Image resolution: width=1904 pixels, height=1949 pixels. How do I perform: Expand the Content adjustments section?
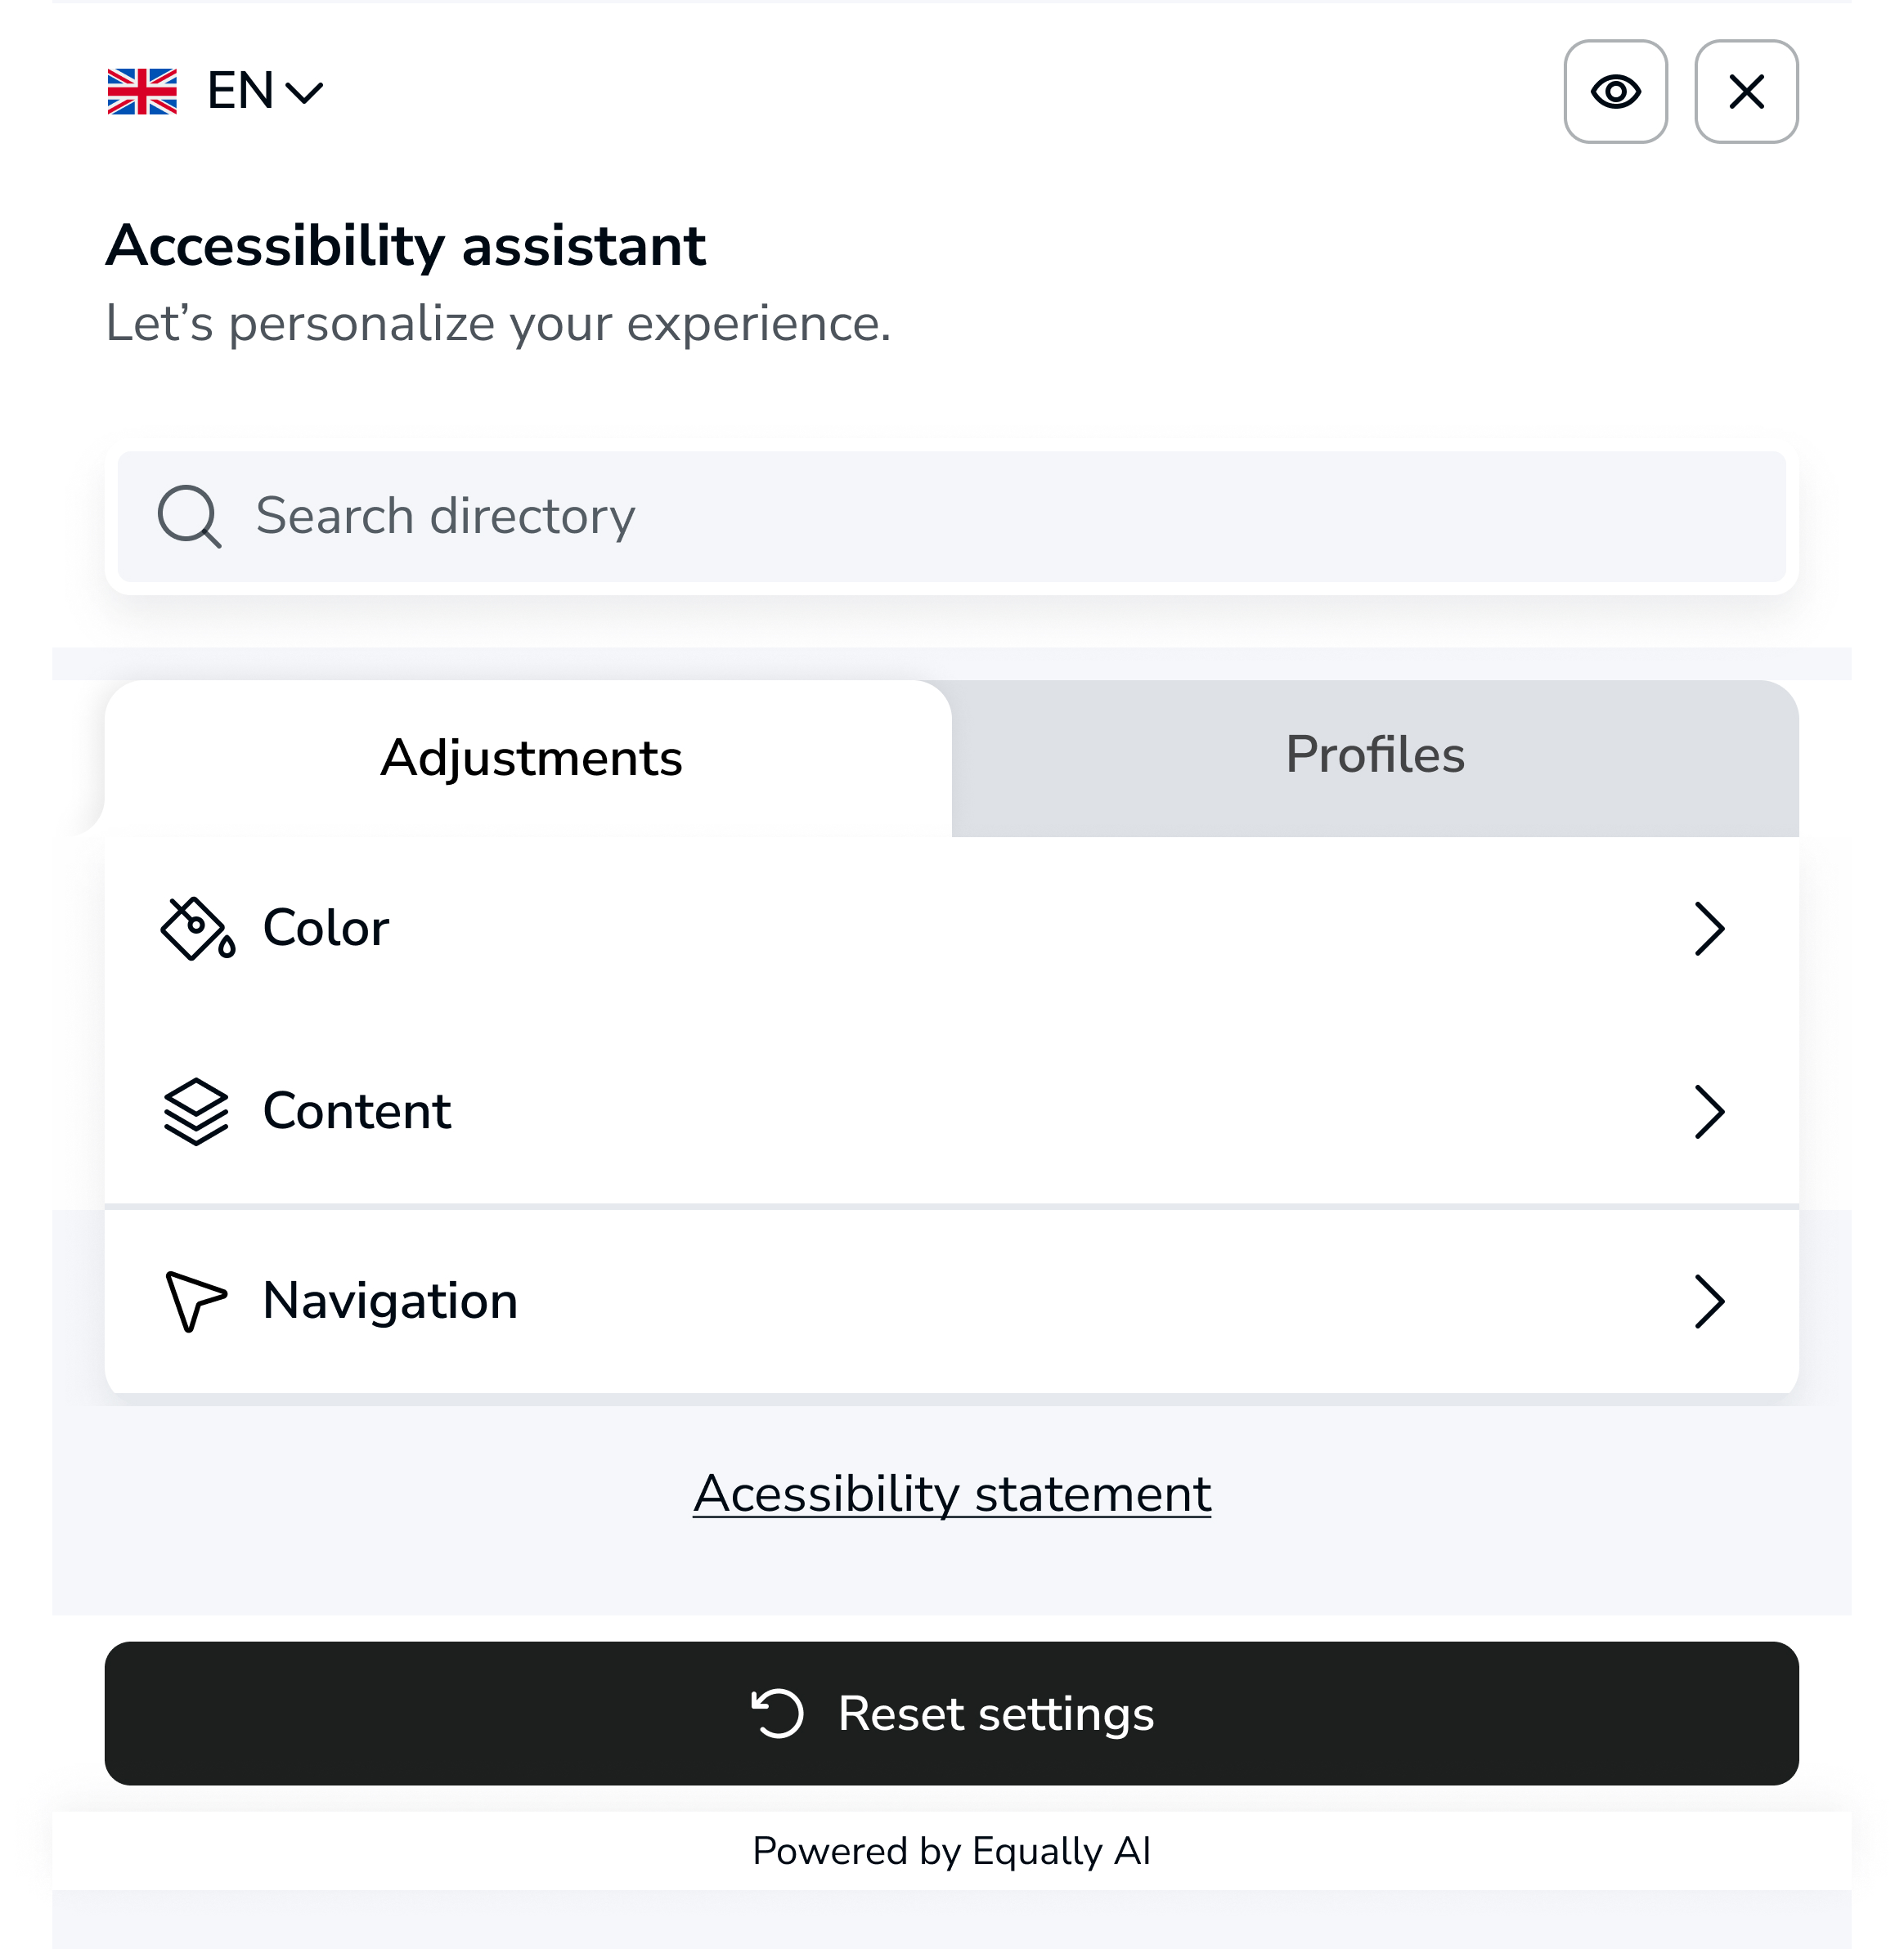tap(950, 1110)
